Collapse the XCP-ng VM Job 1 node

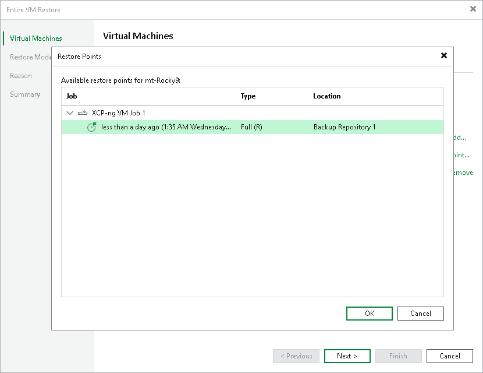tap(70, 113)
